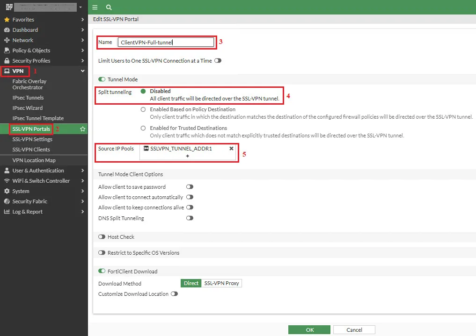Select SSL-VPN Proxy download method
Image resolution: width=476 pixels, height=336 pixels.
[221, 283]
